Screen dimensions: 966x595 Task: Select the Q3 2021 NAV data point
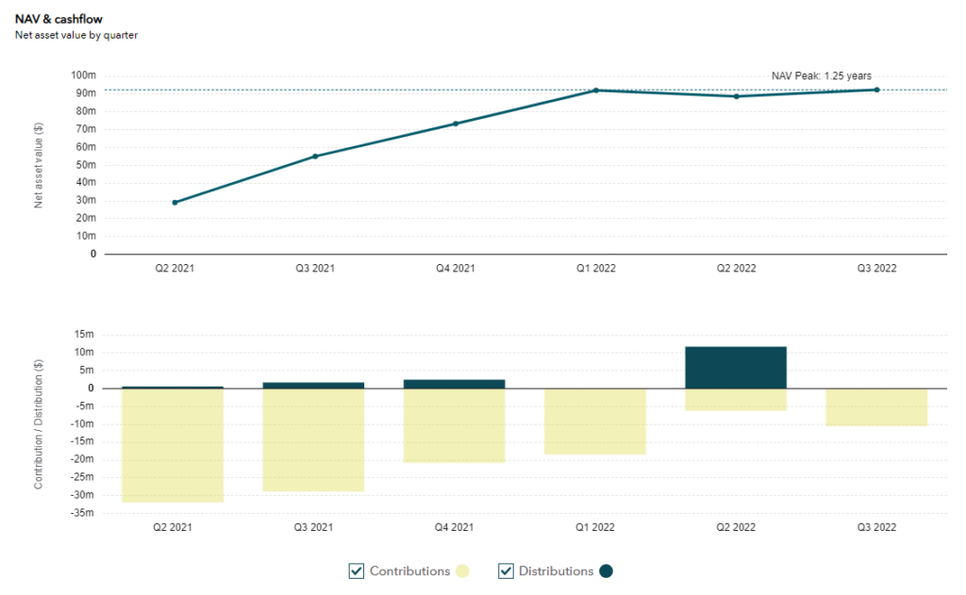(x=315, y=156)
